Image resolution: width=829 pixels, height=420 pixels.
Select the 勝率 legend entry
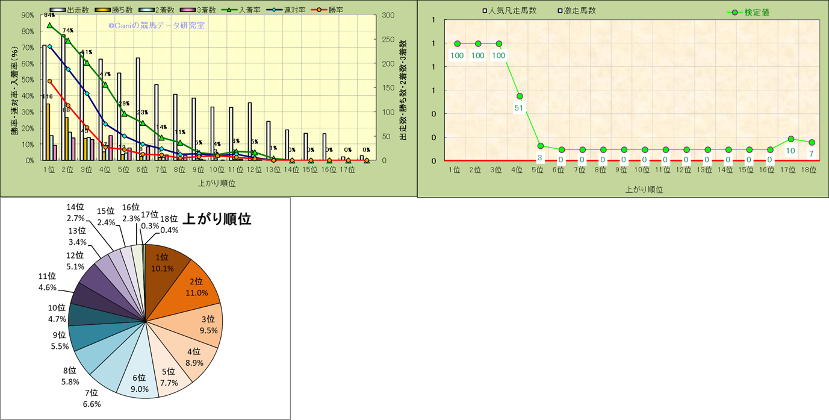319,10
